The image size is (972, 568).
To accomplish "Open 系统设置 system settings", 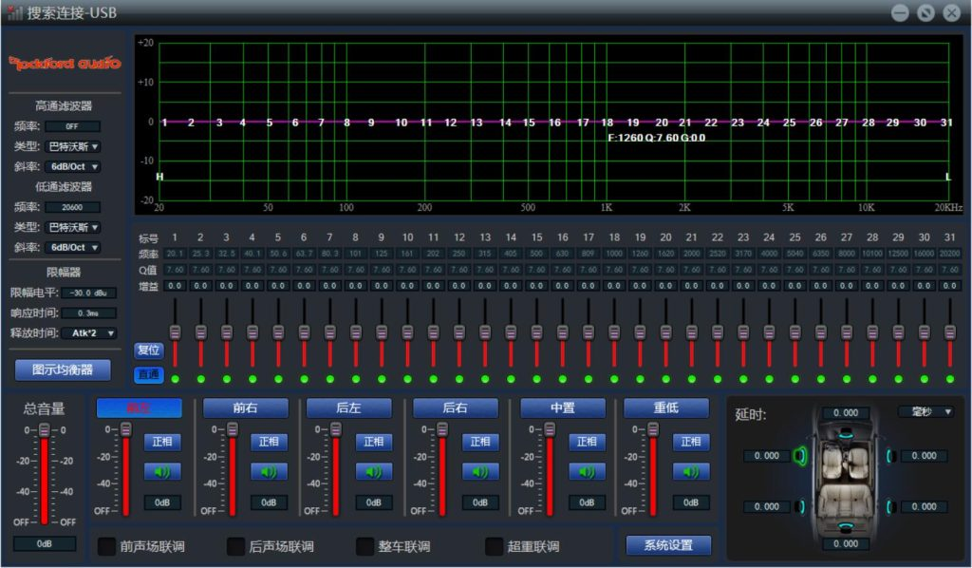I will click(x=668, y=545).
